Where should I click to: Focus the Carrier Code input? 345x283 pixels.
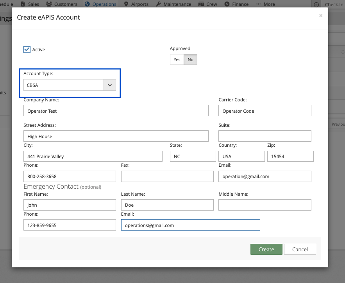pos(265,111)
